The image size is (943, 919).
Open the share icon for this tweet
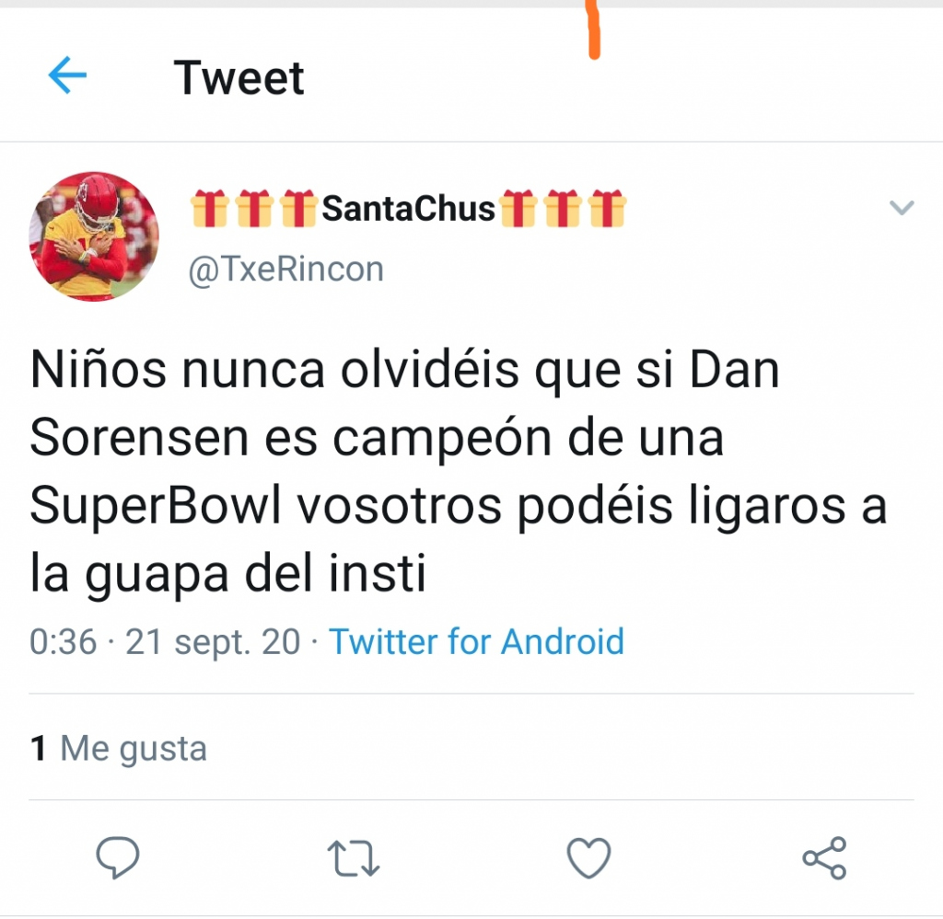pyautogui.click(x=824, y=857)
